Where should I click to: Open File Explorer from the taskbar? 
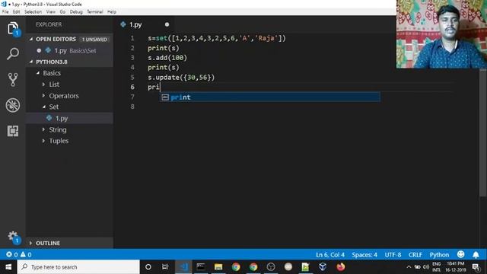[x=218, y=267]
